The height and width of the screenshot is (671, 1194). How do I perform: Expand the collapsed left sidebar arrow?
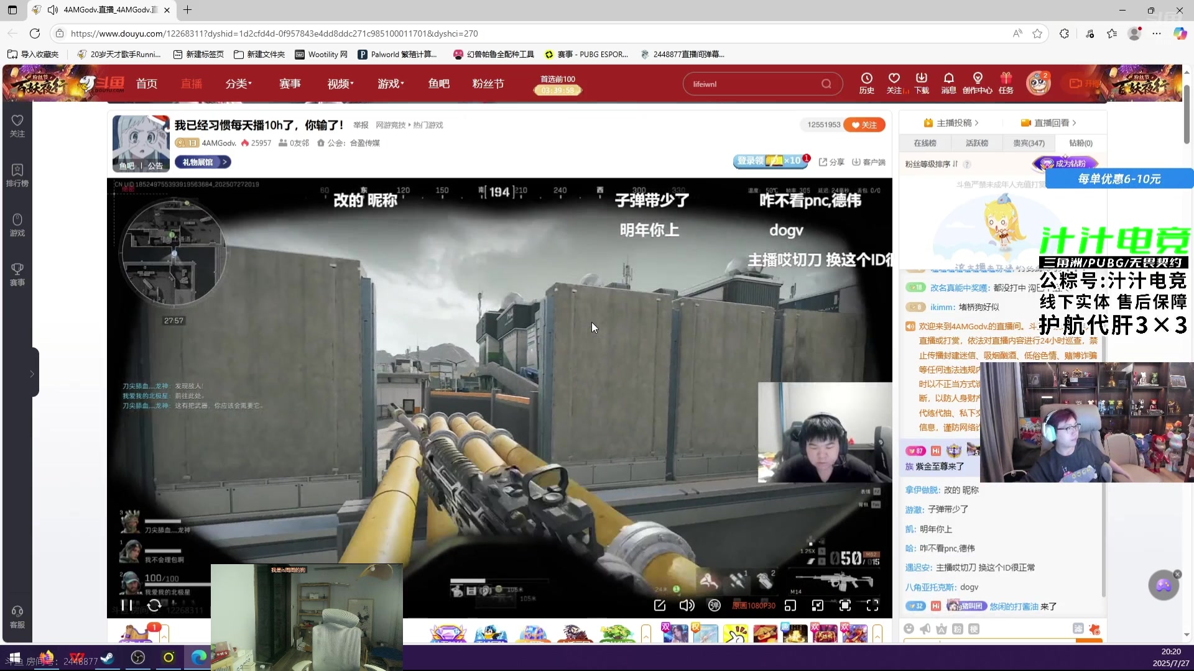tap(31, 373)
